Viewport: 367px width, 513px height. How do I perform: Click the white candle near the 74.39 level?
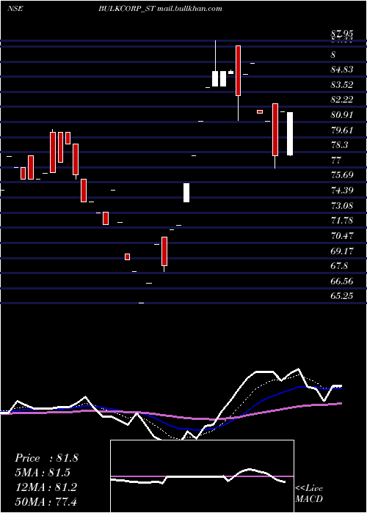point(186,192)
